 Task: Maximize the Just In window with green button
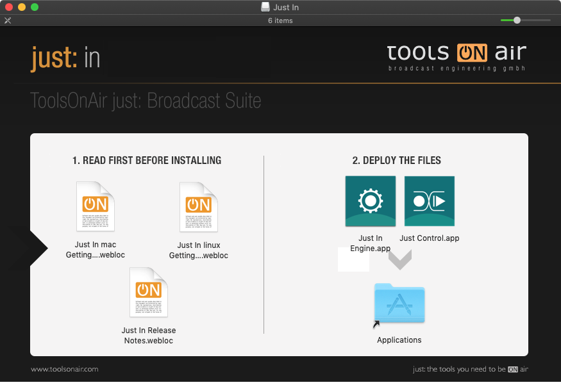pos(35,7)
